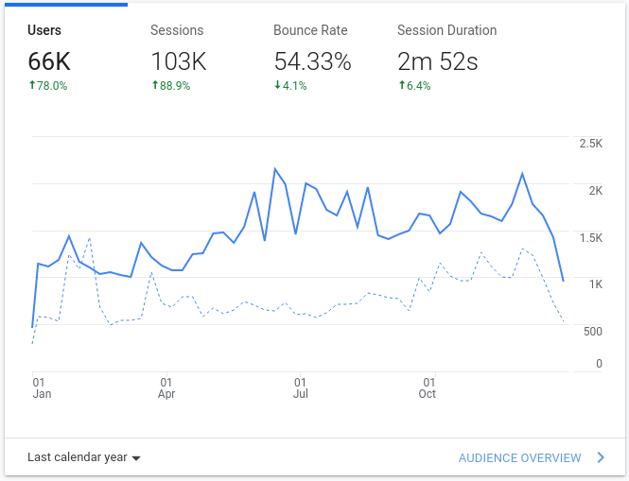The width and height of the screenshot is (629, 481).
Task: Click the 2m 52s session duration value
Action: pyautogui.click(x=437, y=62)
